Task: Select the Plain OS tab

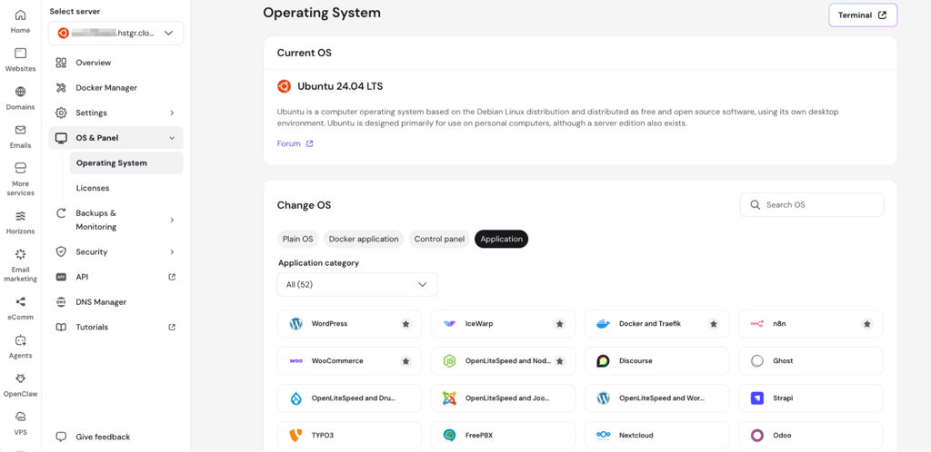Action: click(x=297, y=239)
